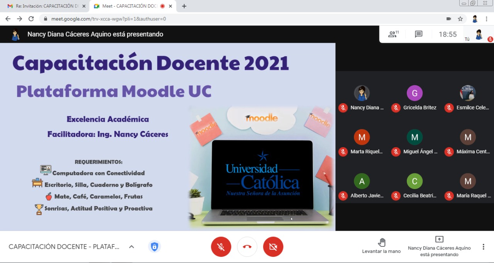Unmute the microphone in the call controls
Viewport: 494px width, 263px height.
tap(221, 247)
